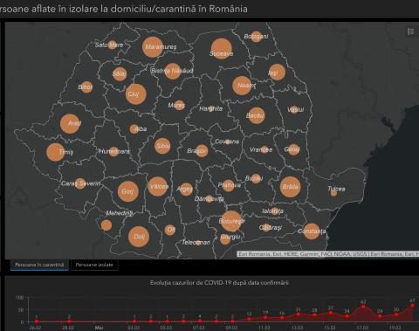The width and height of the screenshot is (419, 331).
Task: Click the Neamț county bubble
Action: pos(242,86)
